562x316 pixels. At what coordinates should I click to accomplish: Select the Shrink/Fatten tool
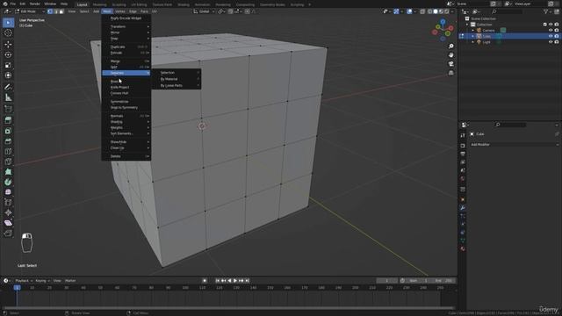(8, 212)
